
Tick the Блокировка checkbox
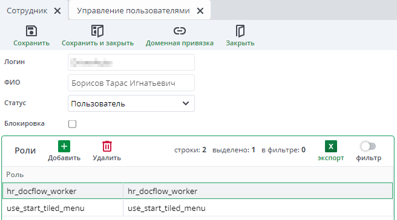click(x=72, y=124)
